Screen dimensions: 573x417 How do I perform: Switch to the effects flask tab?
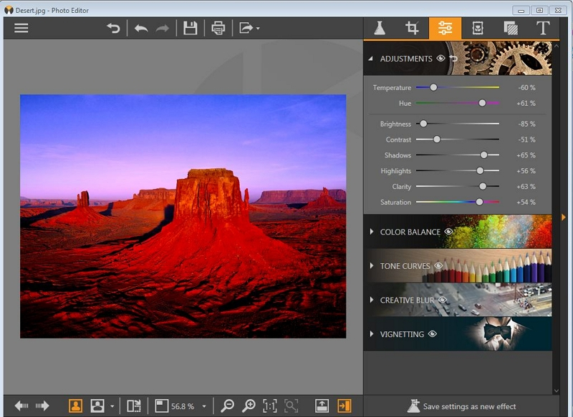(380, 28)
